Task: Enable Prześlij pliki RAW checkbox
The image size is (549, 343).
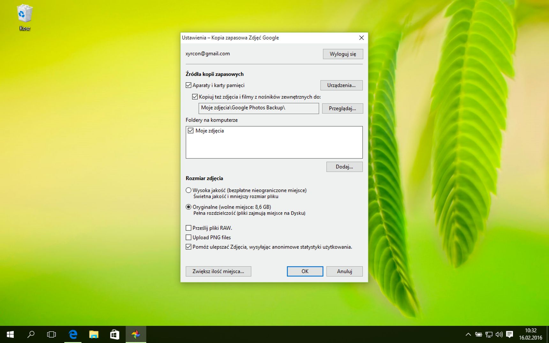Action: point(189,228)
